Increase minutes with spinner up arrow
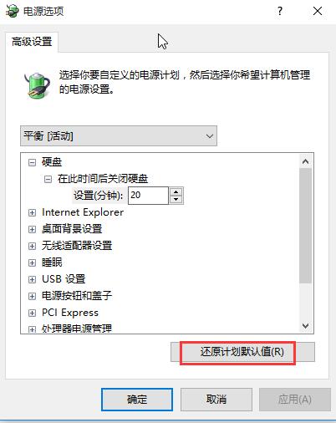Screen dimensions: 336x423 coord(176,191)
